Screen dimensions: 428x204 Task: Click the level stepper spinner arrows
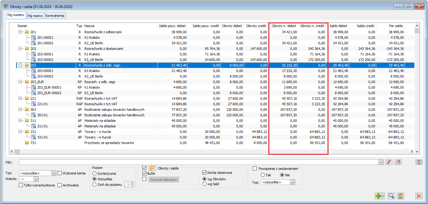click(x=132, y=185)
